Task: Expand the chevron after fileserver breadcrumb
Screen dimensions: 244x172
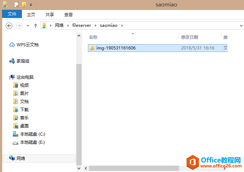Action: click(x=96, y=25)
